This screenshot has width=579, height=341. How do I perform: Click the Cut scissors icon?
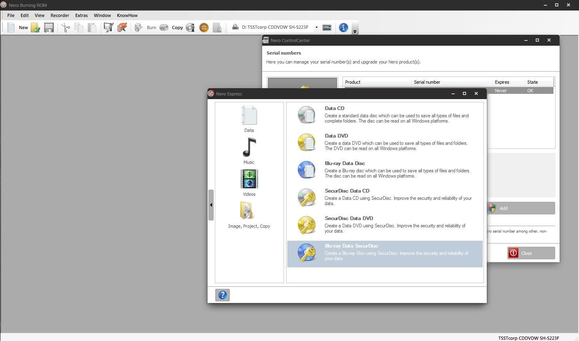[x=66, y=28]
